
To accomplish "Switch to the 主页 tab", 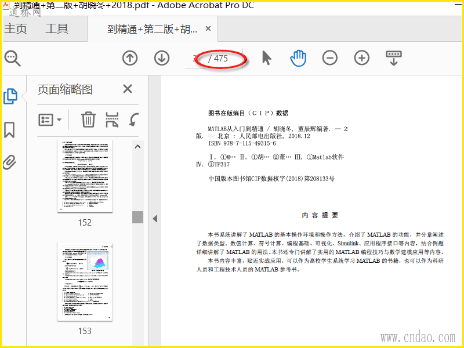I will point(16,28).
